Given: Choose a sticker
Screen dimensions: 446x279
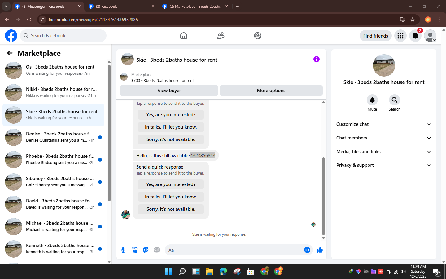Looking at the screenshot, I should (146, 250).
